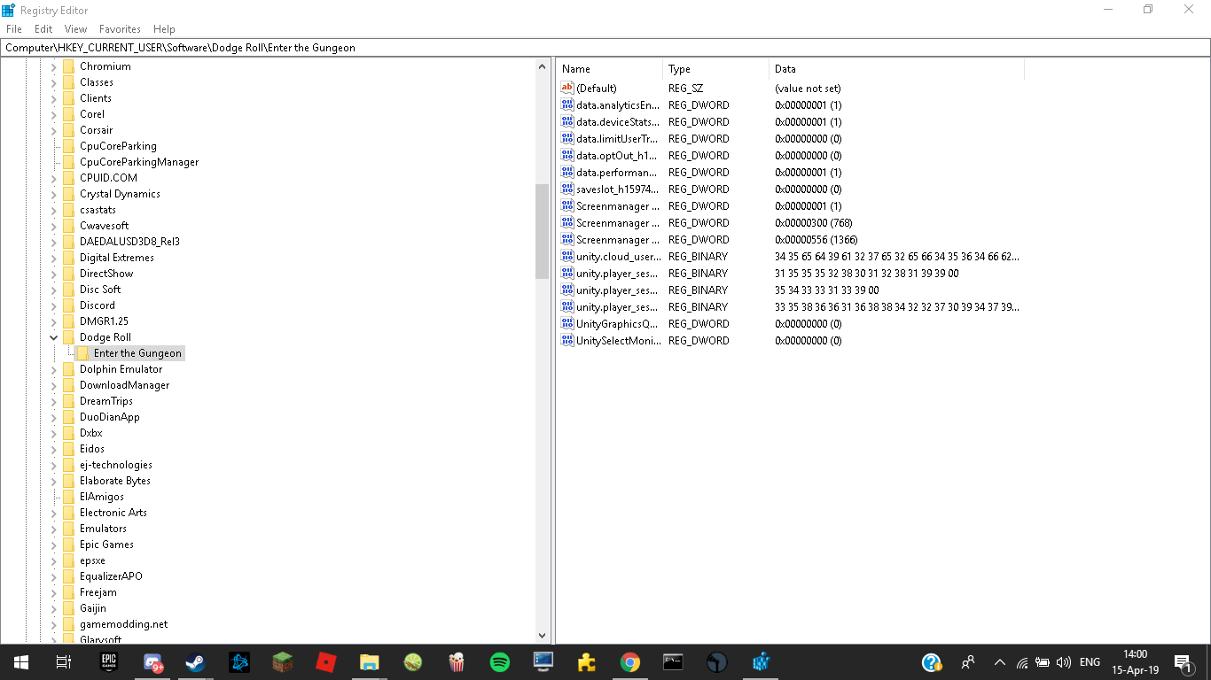Collapse the Dodge Roll key
This screenshot has width=1211, height=680.
pyautogui.click(x=54, y=337)
